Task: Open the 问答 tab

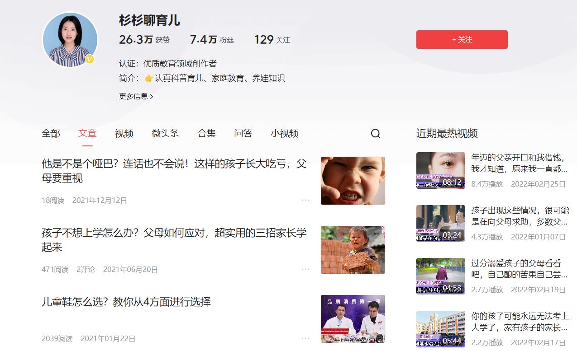Action: (x=243, y=133)
